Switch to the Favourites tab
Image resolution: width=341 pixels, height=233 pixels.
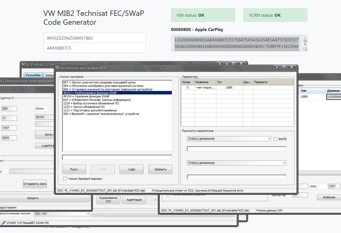click(x=33, y=75)
